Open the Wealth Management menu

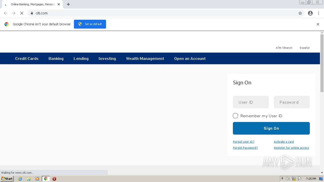145,58
